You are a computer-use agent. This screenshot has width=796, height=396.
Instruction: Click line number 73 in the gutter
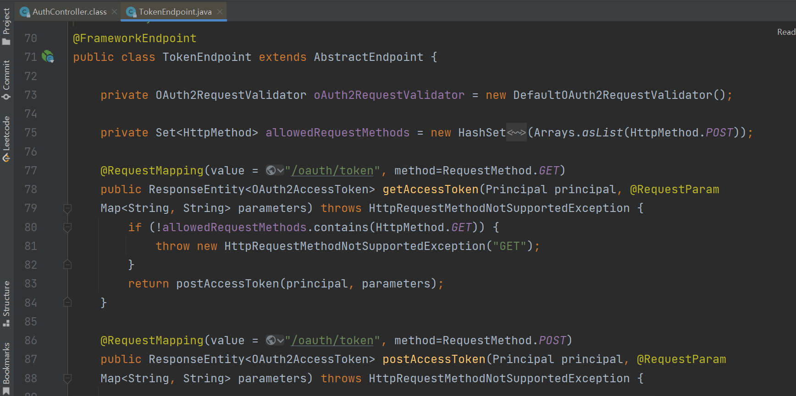tap(31, 95)
